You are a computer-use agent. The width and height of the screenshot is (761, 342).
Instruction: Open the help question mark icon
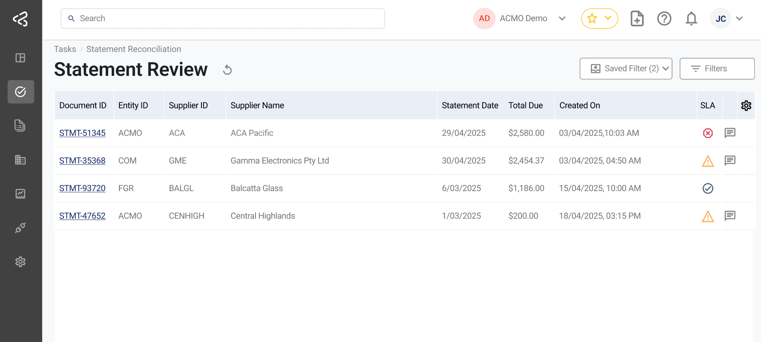[x=664, y=18]
